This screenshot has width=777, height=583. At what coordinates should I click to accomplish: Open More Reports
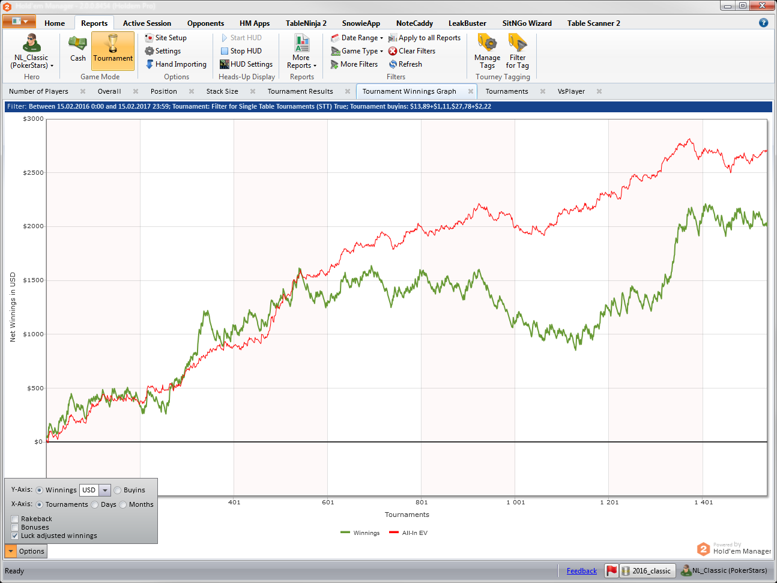point(301,52)
